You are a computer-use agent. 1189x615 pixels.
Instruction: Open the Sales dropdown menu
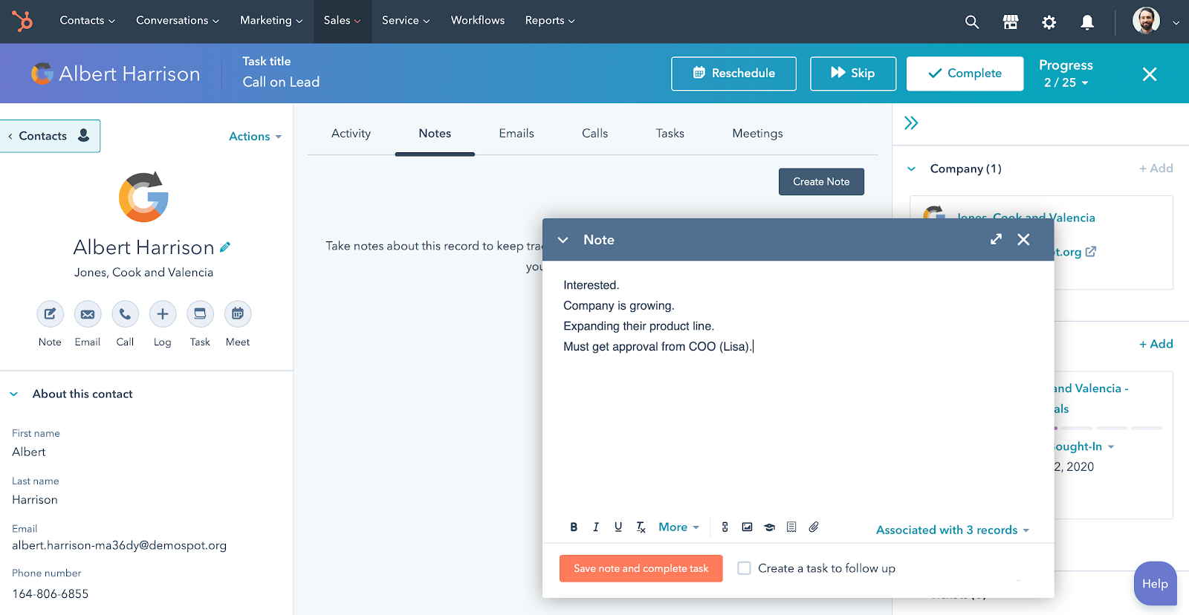pyautogui.click(x=343, y=21)
